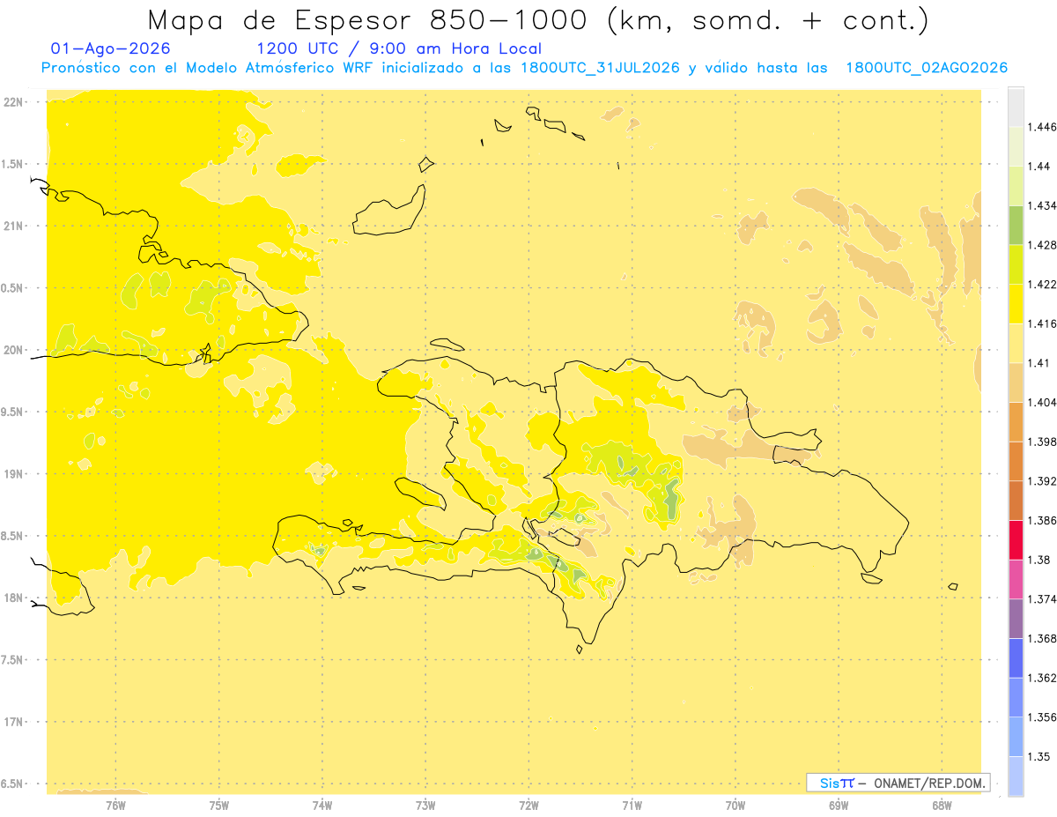1057x817 pixels.
Task: Click the legend value '1.44'
Action: point(1039,167)
